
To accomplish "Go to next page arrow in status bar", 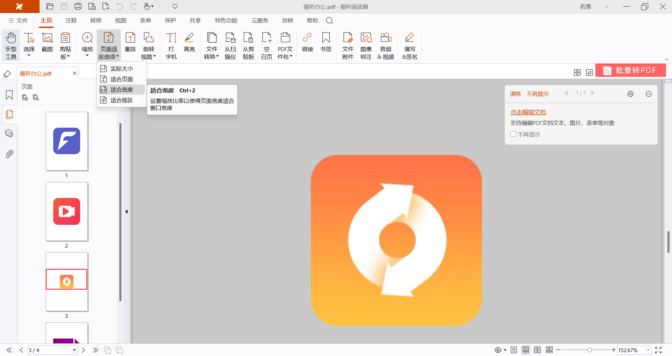I will [83, 350].
